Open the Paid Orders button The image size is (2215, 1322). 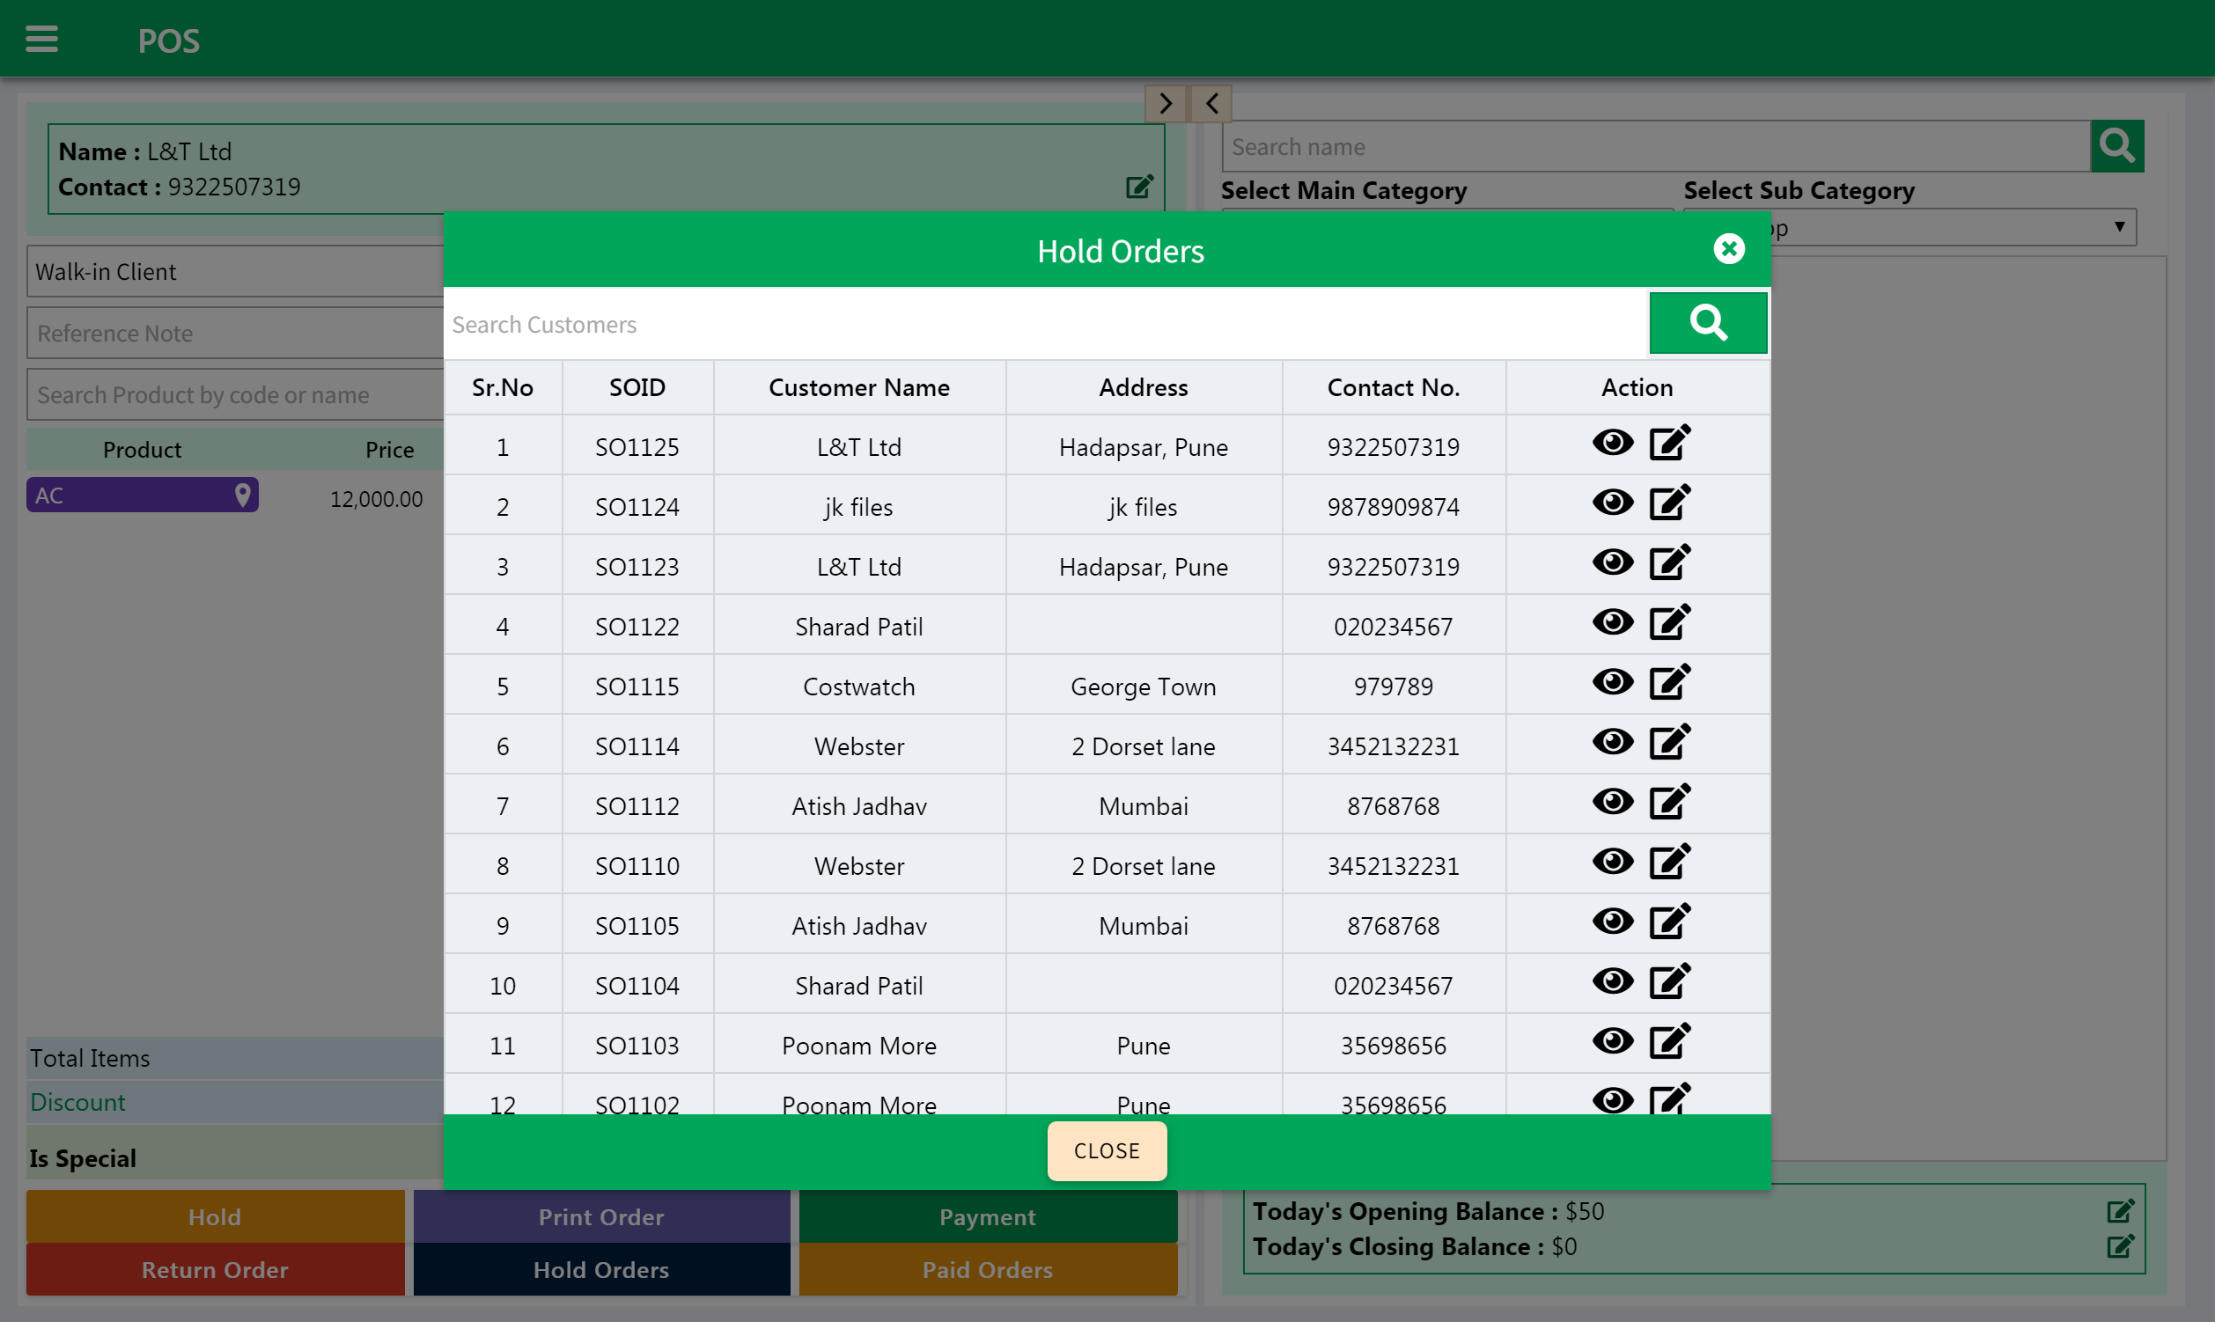tap(987, 1269)
